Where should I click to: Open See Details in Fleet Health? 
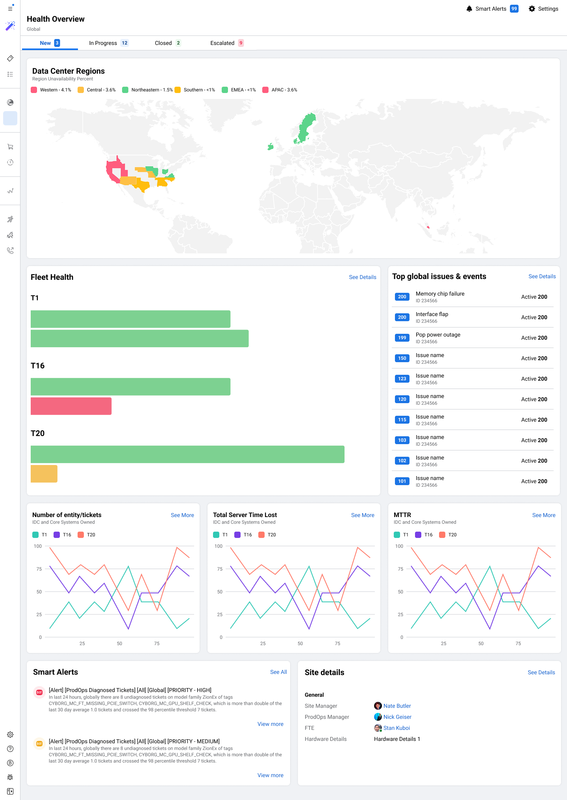click(363, 277)
